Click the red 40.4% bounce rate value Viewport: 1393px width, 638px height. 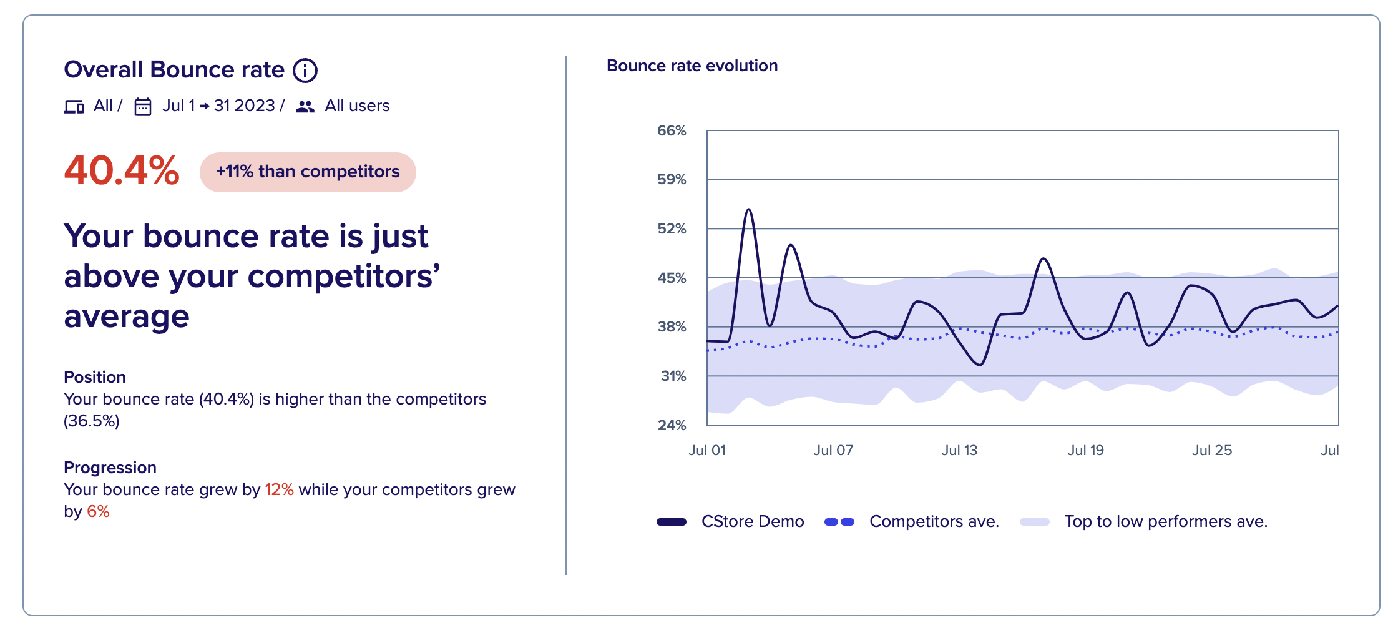[122, 170]
